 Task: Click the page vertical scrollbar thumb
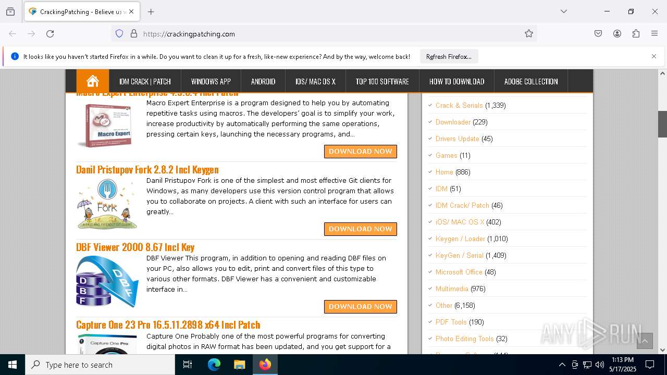662,124
